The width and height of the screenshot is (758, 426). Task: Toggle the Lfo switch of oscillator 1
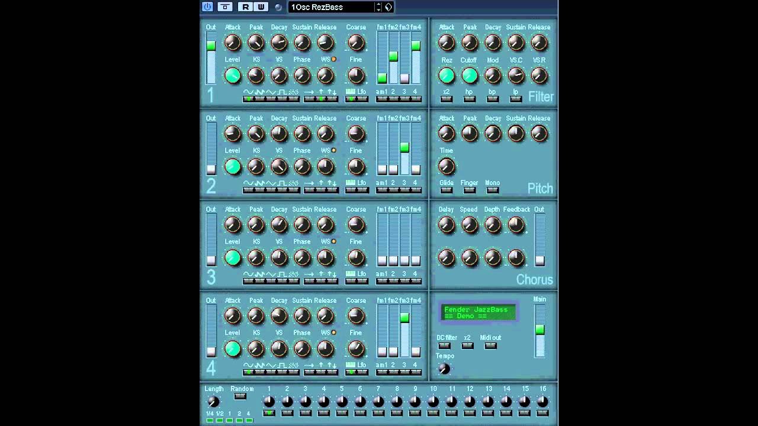(362, 99)
